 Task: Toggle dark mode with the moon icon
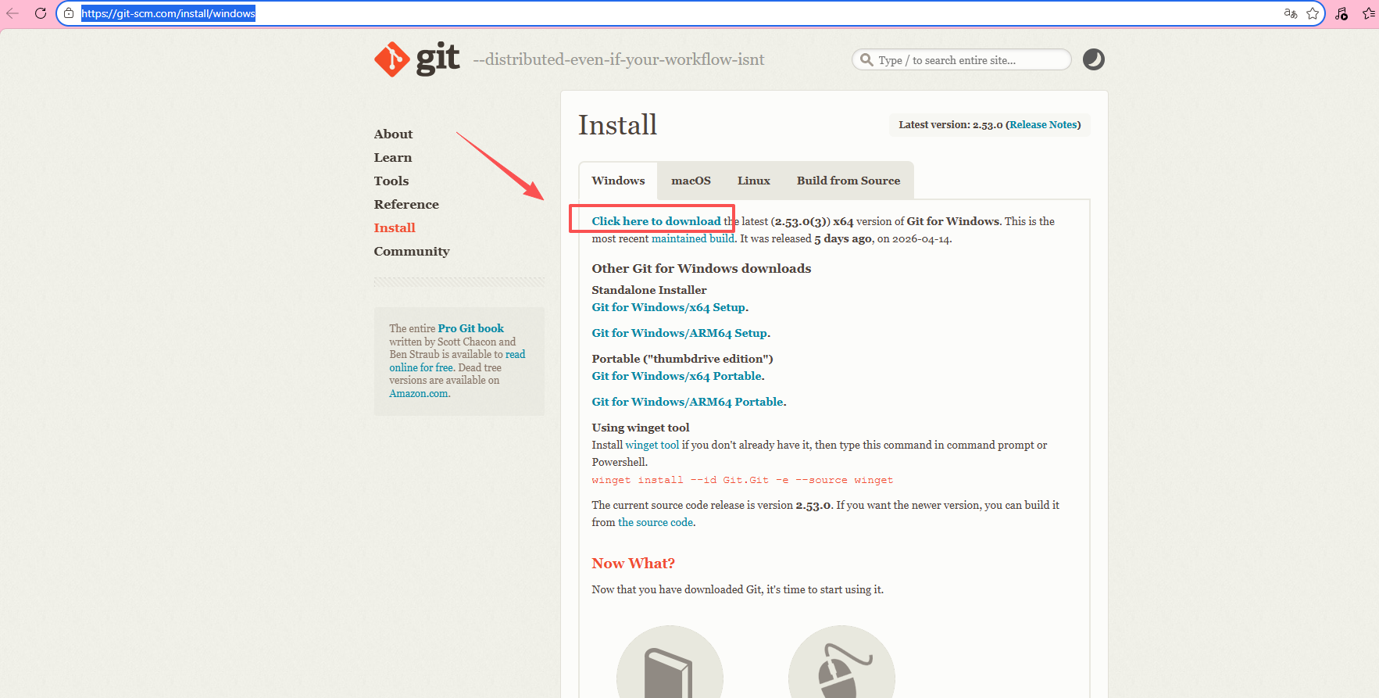tap(1093, 59)
